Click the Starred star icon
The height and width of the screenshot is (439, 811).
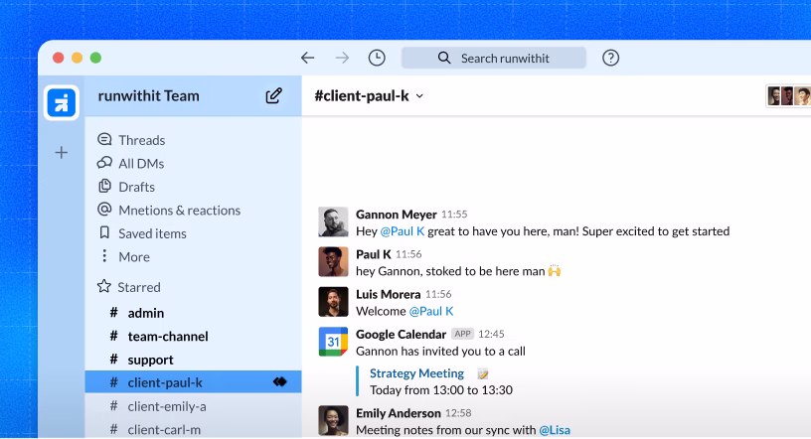pos(104,286)
